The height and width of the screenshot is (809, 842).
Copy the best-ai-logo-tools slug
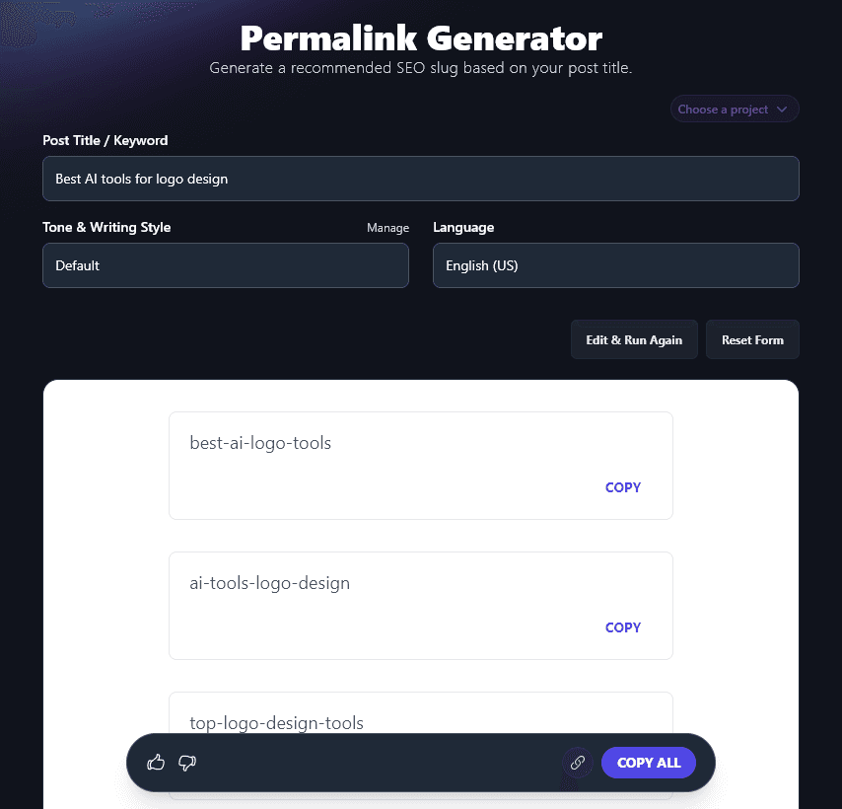coord(622,487)
